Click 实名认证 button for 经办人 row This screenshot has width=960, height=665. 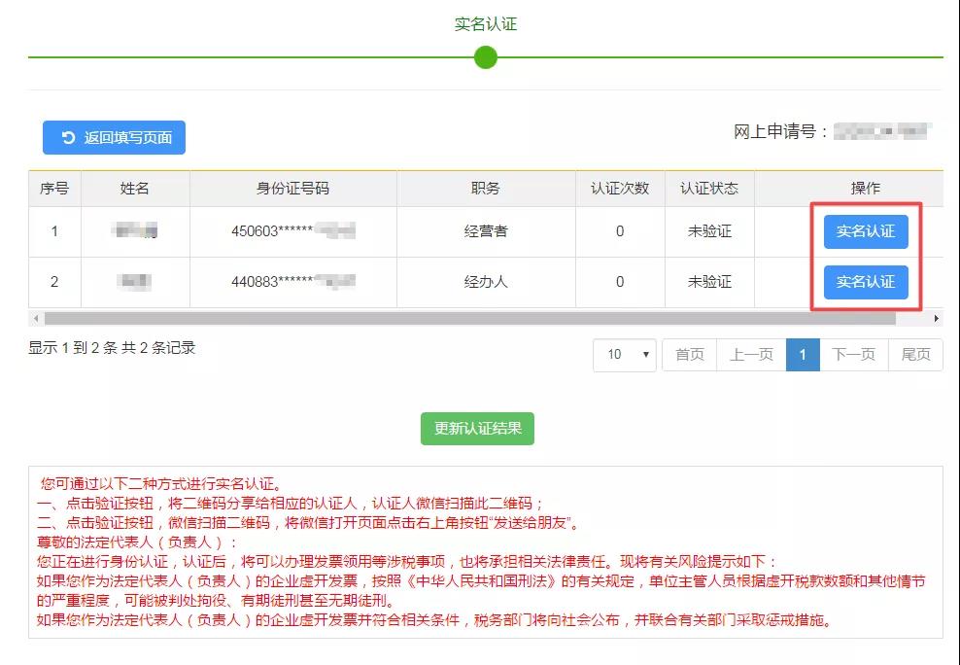pyautogui.click(x=865, y=282)
